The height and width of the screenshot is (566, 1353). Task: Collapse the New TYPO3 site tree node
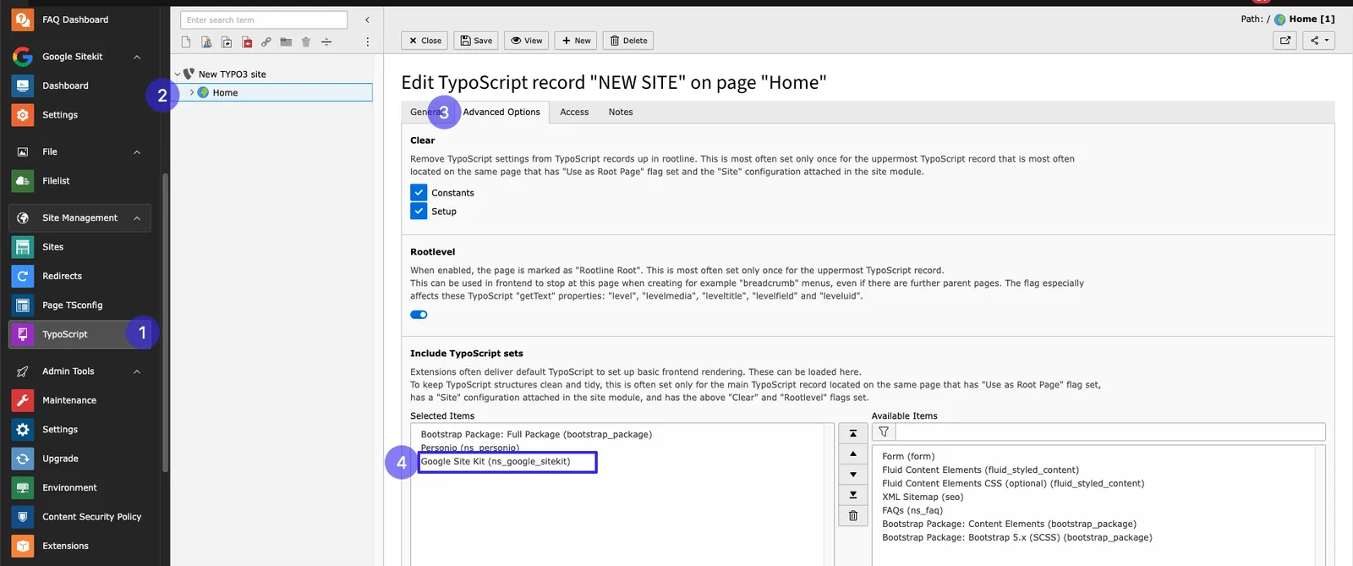pyautogui.click(x=178, y=74)
